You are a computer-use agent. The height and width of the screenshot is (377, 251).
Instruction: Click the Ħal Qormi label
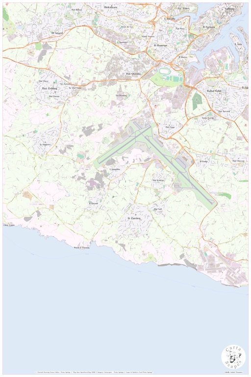[133, 74]
